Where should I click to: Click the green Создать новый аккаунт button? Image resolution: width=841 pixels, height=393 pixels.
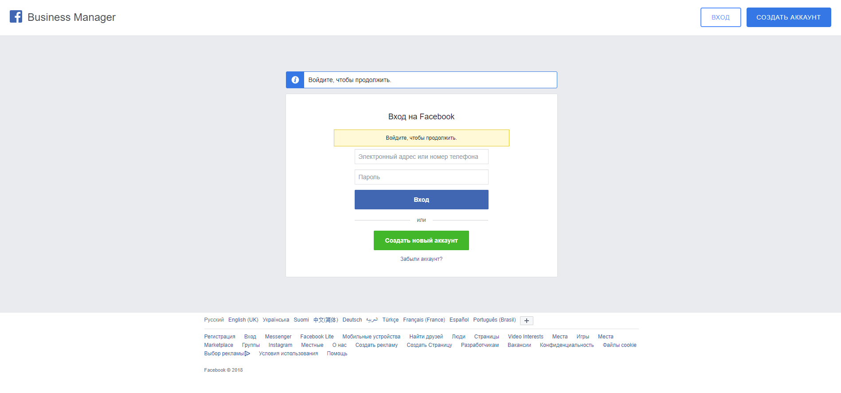[421, 240]
